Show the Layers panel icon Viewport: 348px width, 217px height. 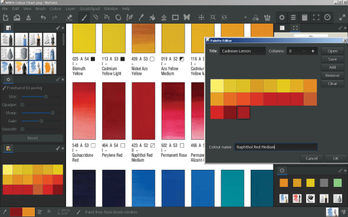(293, 18)
